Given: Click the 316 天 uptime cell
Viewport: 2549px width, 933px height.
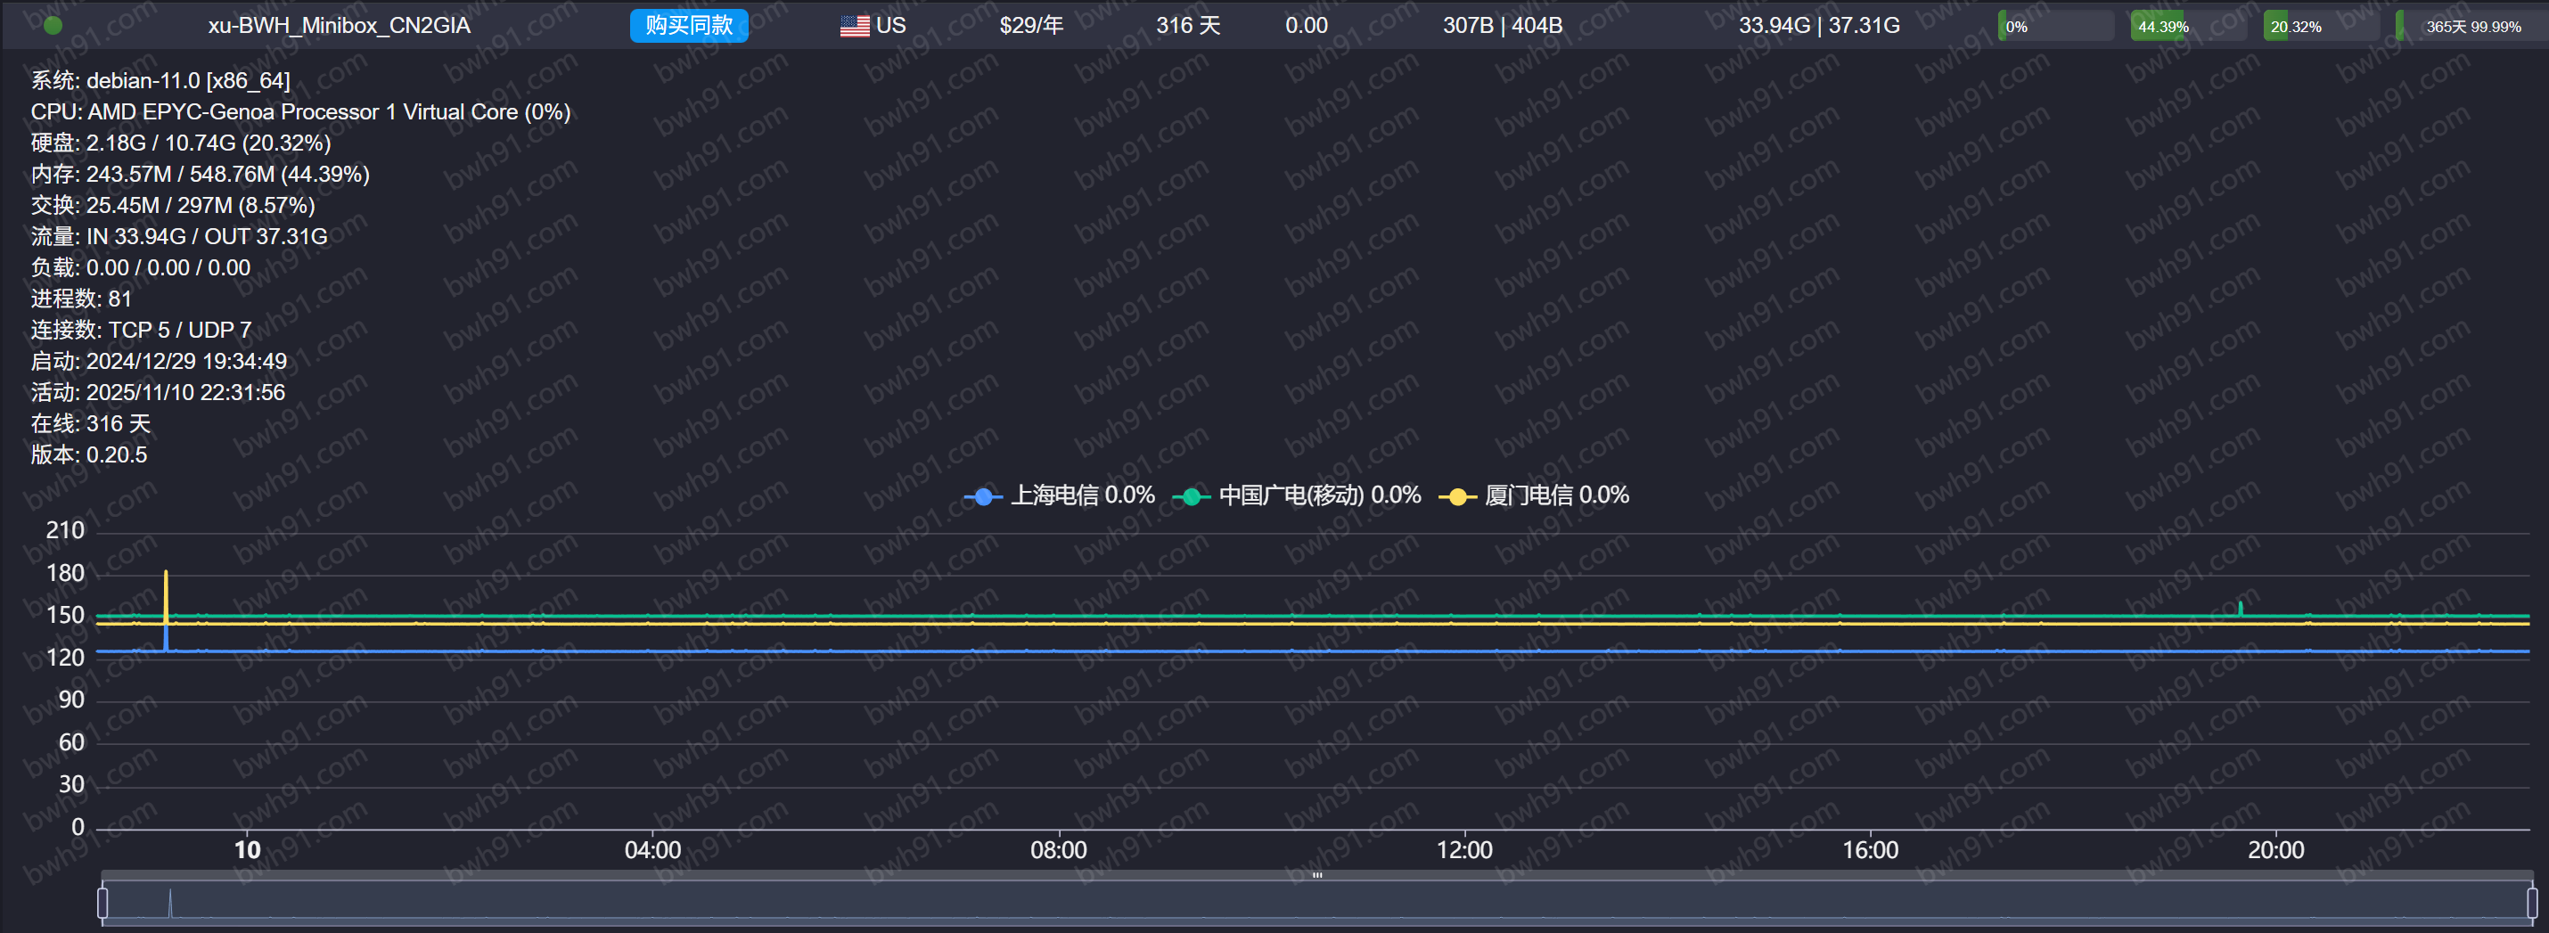Looking at the screenshot, I should point(1187,26).
